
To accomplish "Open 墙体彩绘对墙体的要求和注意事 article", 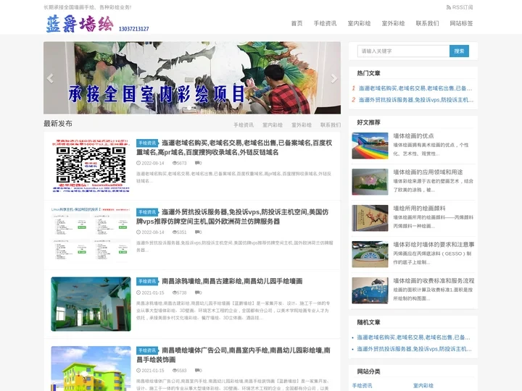I will [434, 245].
